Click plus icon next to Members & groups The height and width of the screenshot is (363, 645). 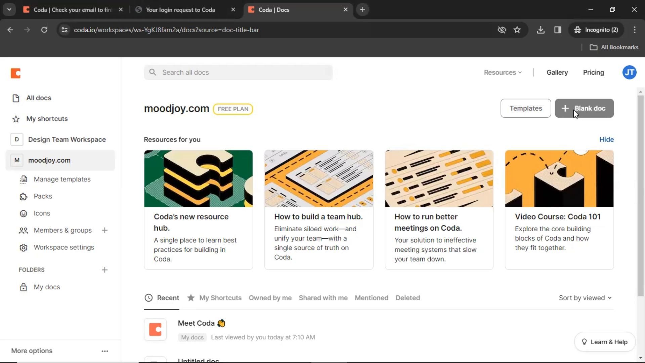[104, 230]
